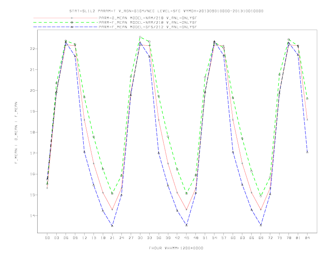
Task: Click x-axis forecast hour label 78
Action: point(289,238)
